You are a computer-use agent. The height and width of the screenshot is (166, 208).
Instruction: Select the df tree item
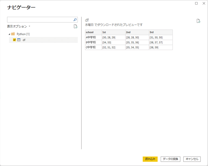tap(43, 40)
